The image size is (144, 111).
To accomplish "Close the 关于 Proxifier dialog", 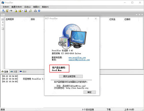I will (96, 19).
